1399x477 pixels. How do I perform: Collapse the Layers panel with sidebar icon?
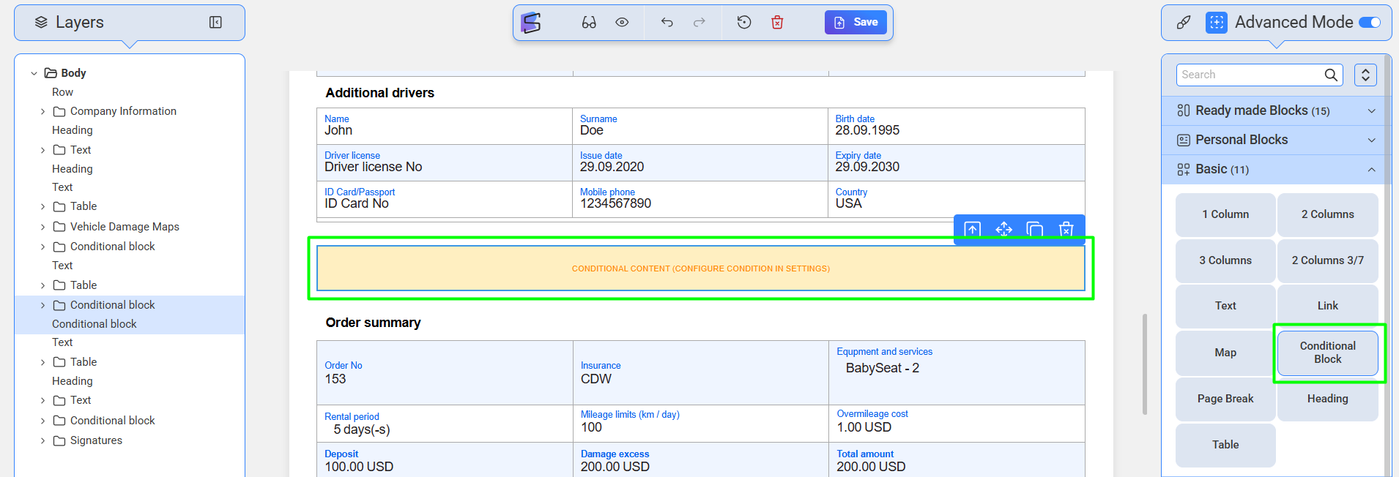pyautogui.click(x=215, y=23)
